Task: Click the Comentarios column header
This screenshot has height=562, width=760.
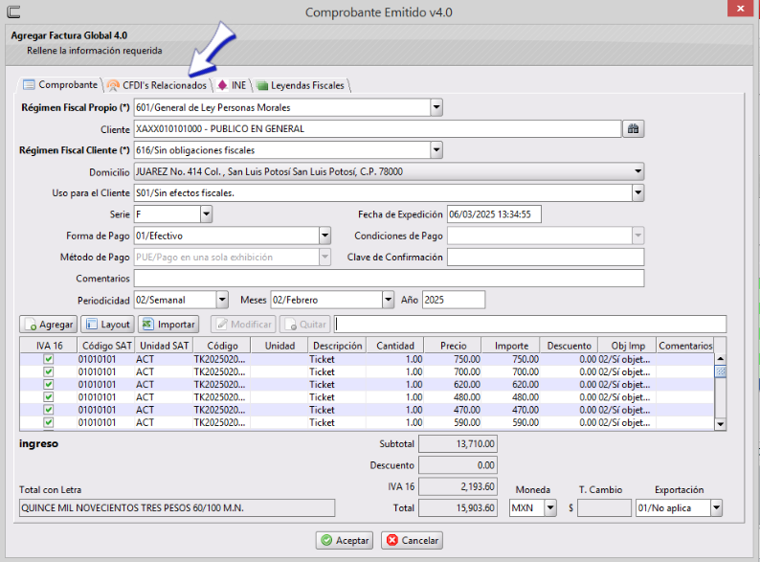Action: 685,346
